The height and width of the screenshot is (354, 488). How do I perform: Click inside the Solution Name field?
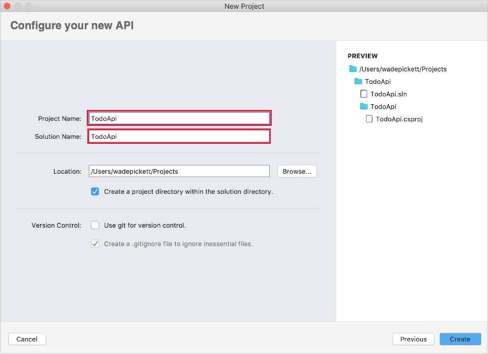[x=179, y=136]
